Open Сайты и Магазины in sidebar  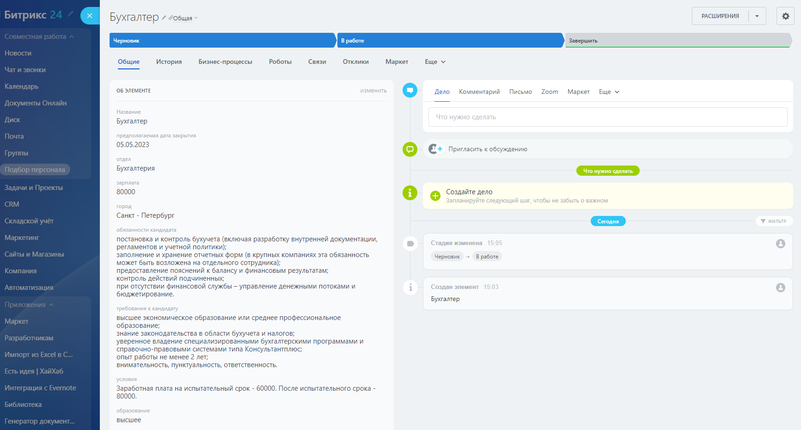(34, 254)
